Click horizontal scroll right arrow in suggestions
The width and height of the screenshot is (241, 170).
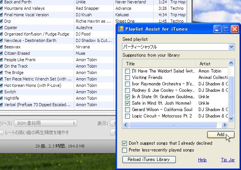click(x=224, y=125)
